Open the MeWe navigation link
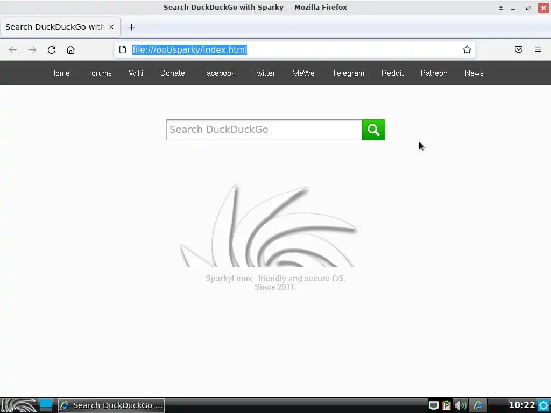Viewport: 551px width, 413px height. click(x=303, y=73)
